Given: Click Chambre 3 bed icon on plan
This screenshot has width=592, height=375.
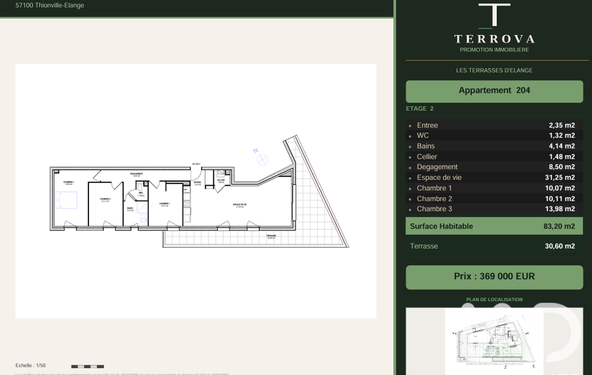Looking at the screenshot, I should [x=66, y=200].
